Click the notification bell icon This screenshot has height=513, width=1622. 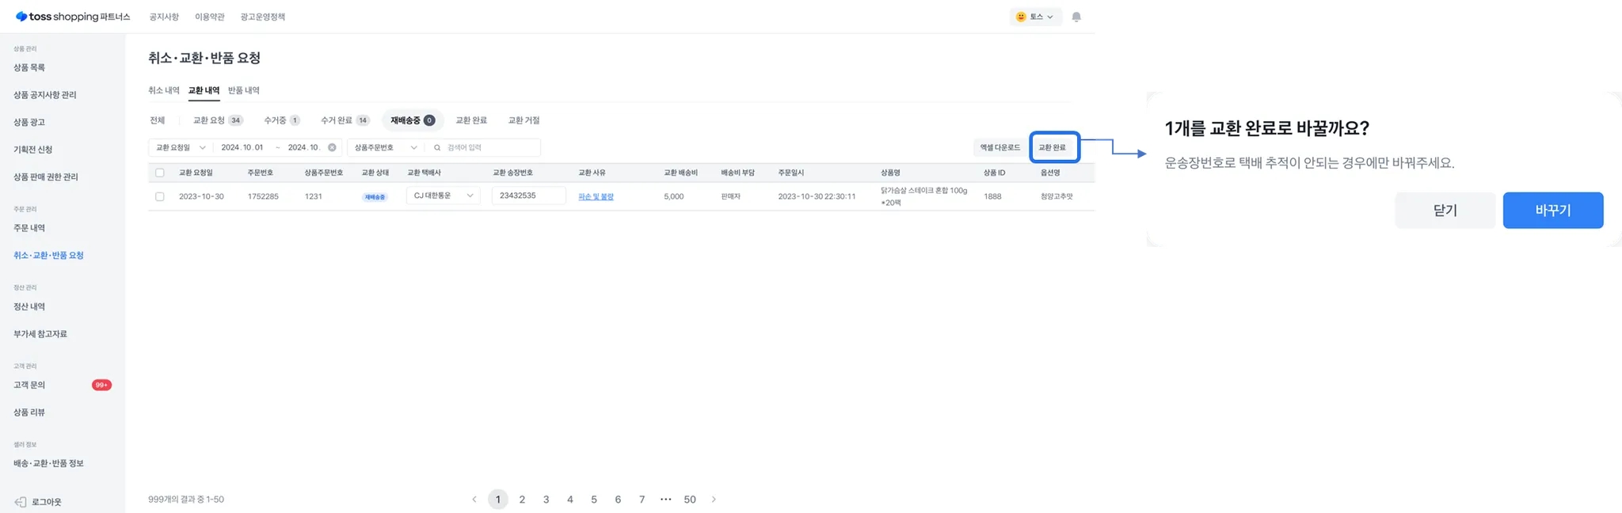coord(1076,17)
